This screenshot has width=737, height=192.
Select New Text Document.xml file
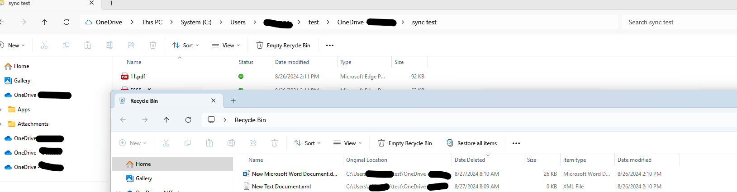coord(281,186)
